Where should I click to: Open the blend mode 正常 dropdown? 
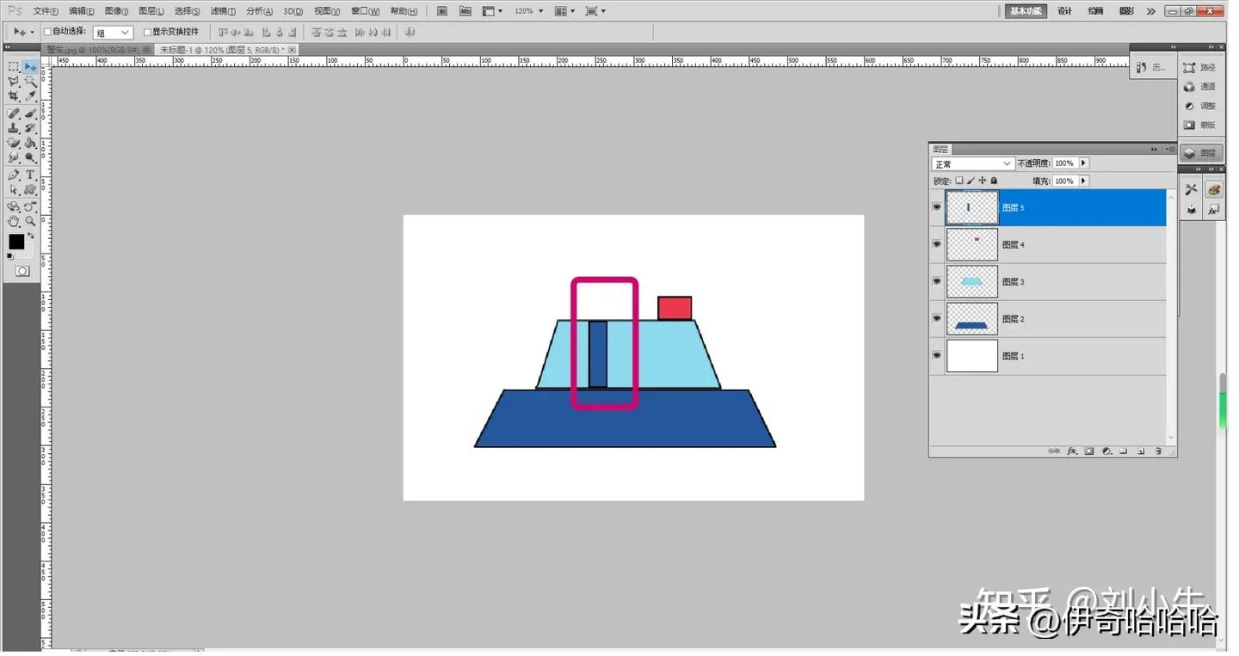click(x=973, y=163)
